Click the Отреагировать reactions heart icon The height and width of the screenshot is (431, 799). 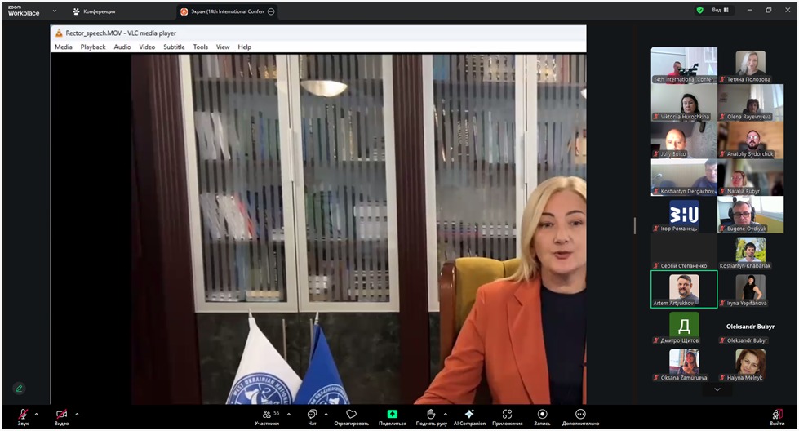351,415
